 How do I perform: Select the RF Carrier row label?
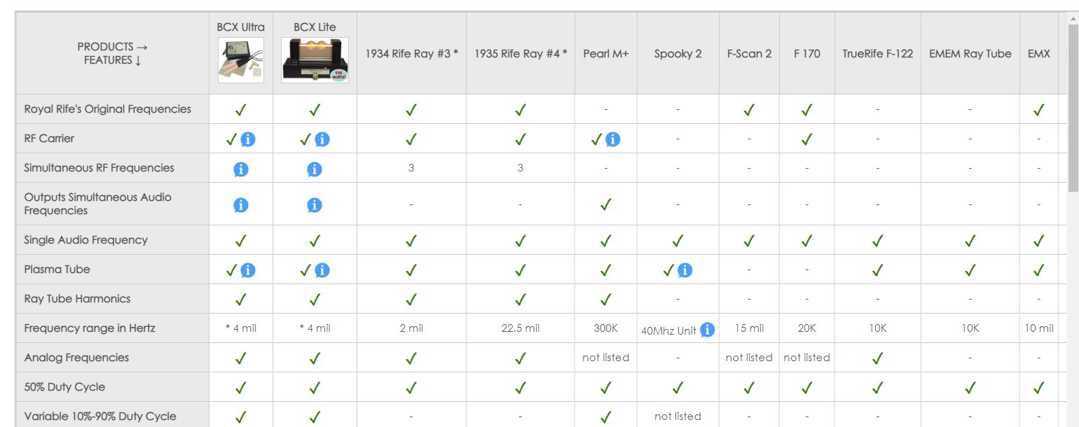(49, 139)
